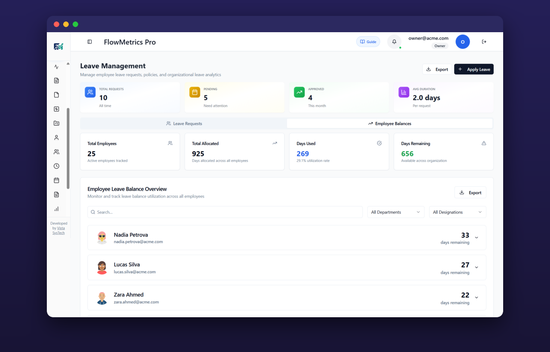Click the employee search field
This screenshot has width=550, height=352.
click(225, 212)
